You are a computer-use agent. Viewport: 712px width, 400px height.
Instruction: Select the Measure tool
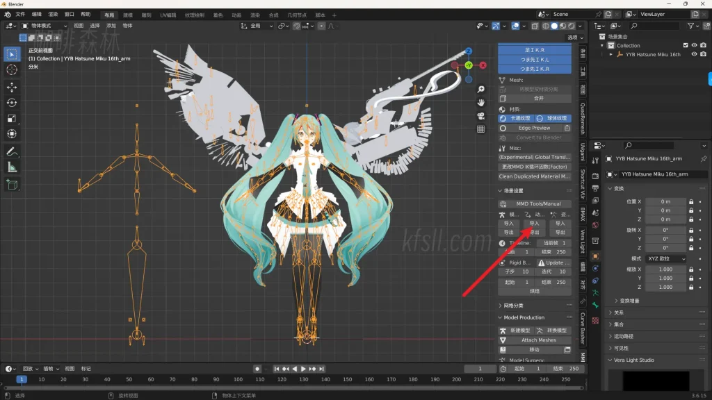[12, 167]
